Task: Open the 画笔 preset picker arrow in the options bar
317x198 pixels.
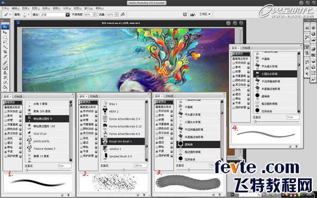Action: point(29,15)
